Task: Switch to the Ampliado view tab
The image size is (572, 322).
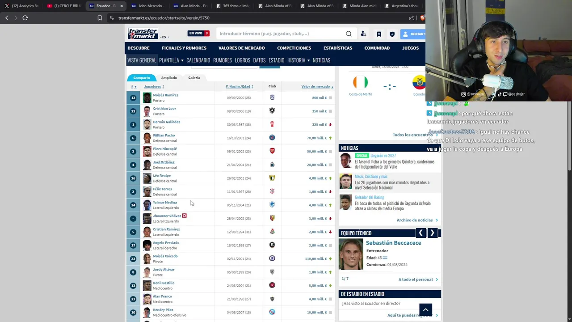Action: click(169, 78)
